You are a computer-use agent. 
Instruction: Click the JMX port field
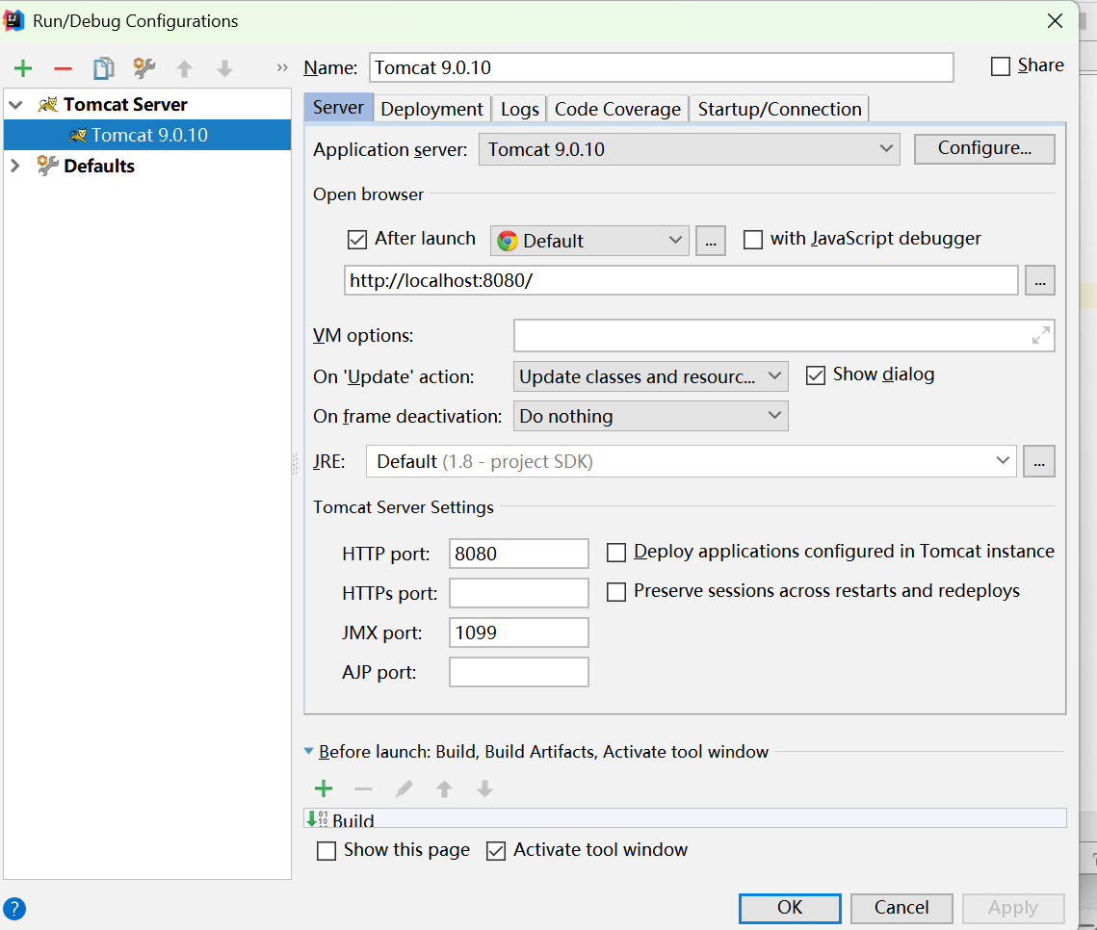click(x=518, y=633)
